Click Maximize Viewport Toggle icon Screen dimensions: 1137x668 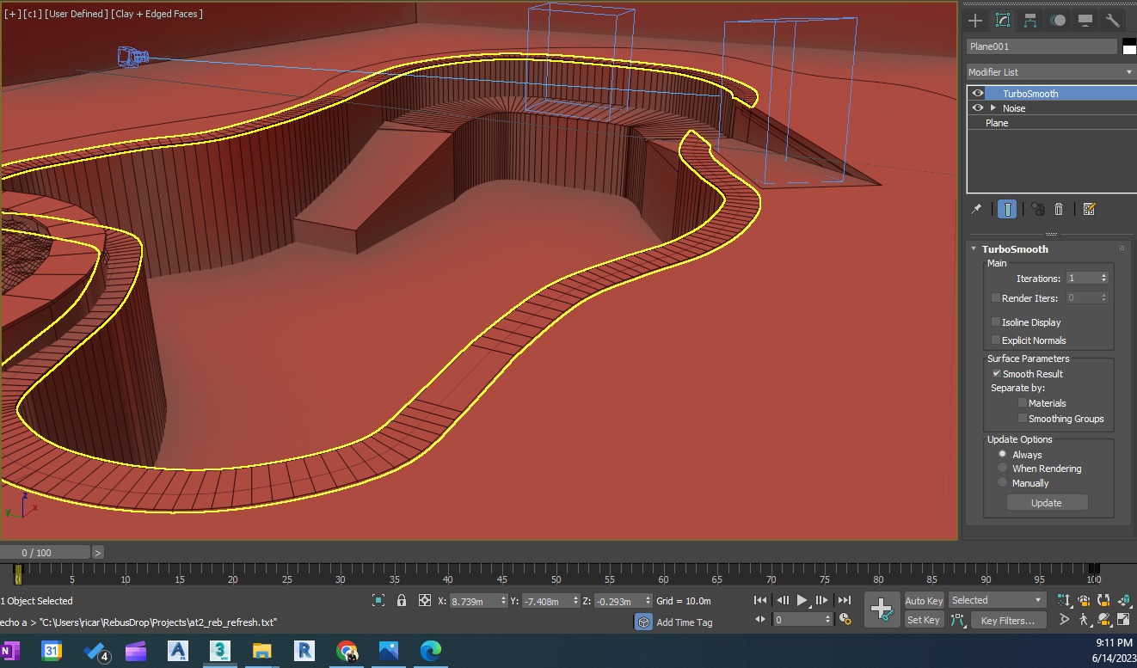click(x=1124, y=619)
